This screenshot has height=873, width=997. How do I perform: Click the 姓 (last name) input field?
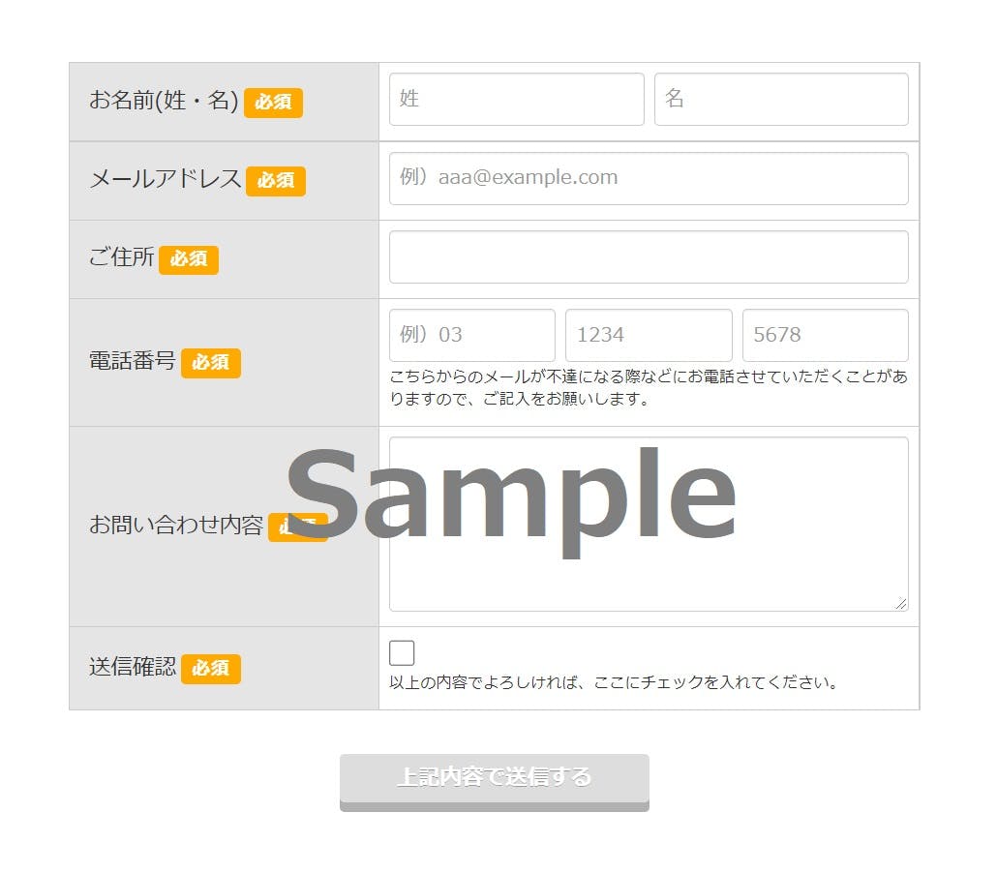click(516, 99)
